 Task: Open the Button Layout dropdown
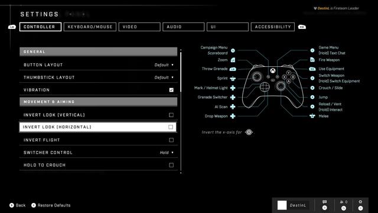pos(164,65)
